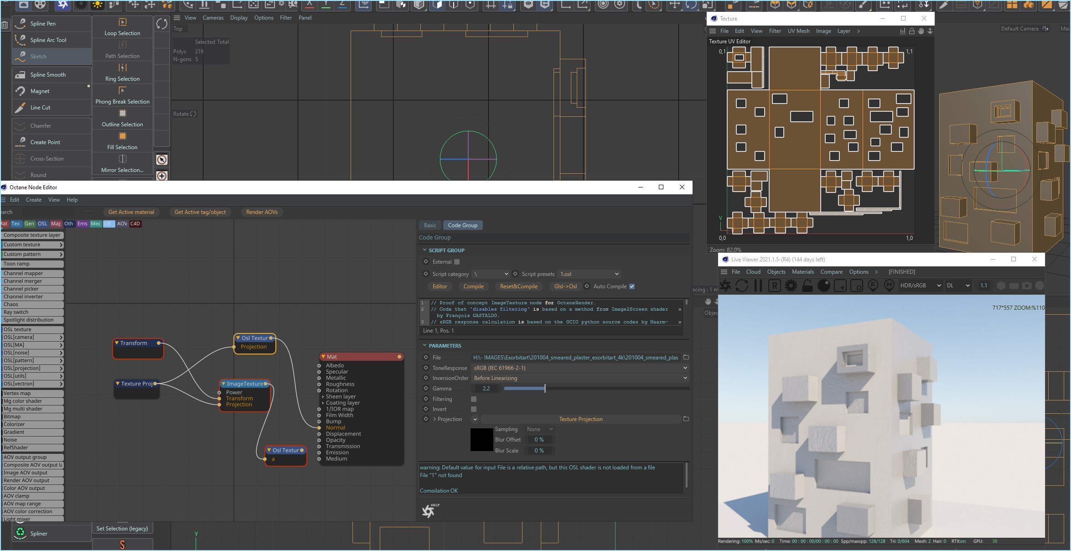The image size is (1071, 551).
Task: Select the Loop Selection tool
Action: pos(122,27)
